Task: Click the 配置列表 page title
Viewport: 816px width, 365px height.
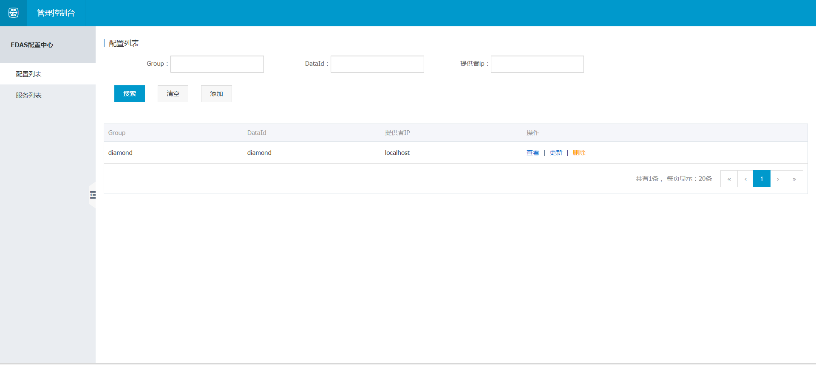Action: click(x=124, y=43)
